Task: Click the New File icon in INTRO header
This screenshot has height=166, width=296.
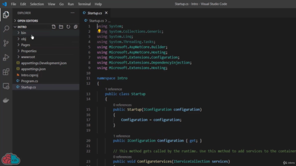Action: point(54,27)
